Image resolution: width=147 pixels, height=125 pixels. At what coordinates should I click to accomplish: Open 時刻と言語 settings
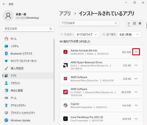coord(28,90)
